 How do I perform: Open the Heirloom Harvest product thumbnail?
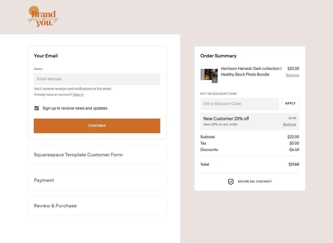pos(209,74)
